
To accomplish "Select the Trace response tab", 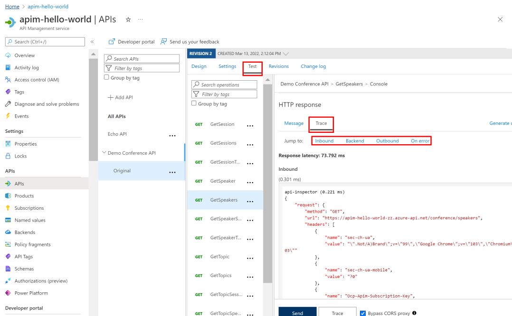I will tap(321, 123).
